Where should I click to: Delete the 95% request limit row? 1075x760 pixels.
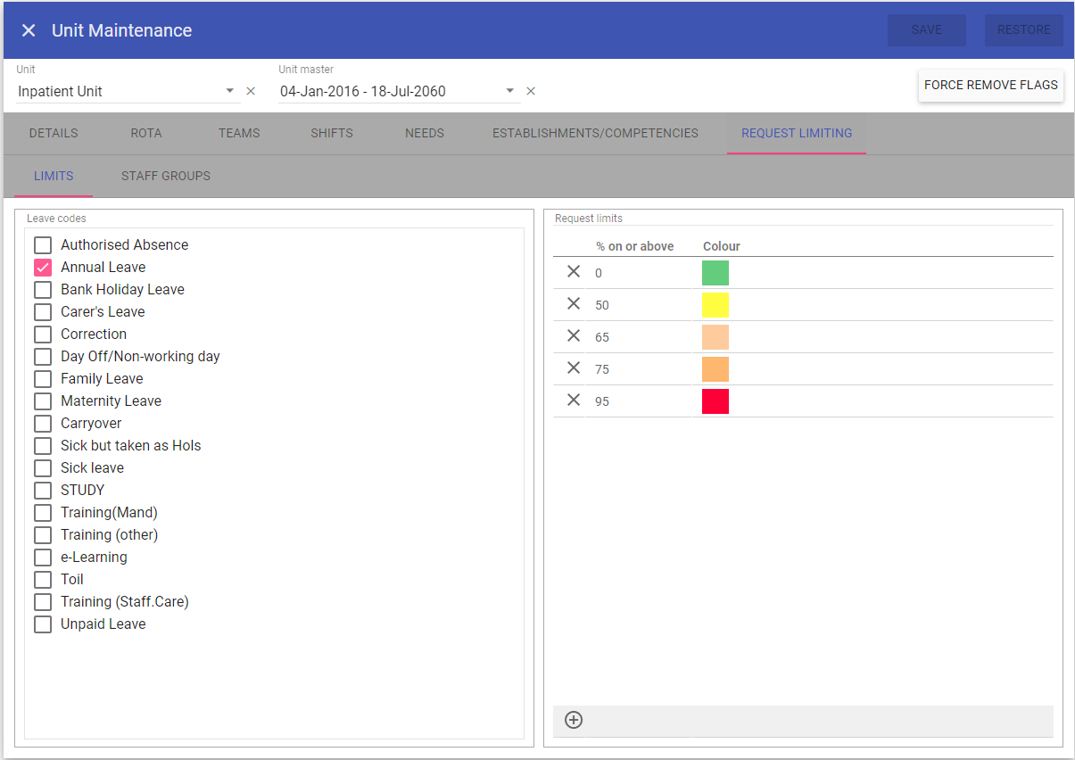574,401
